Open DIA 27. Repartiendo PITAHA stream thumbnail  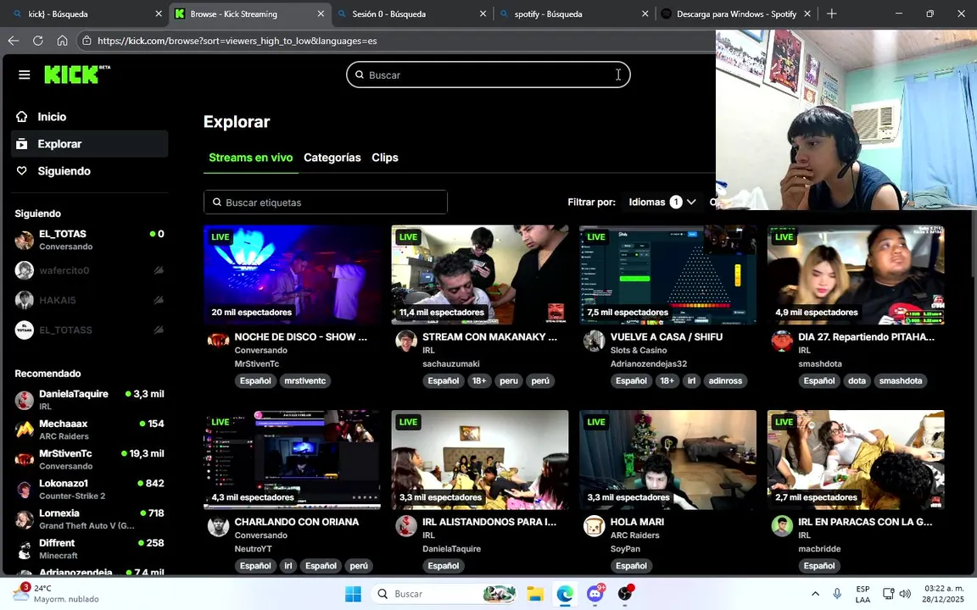click(856, 274)
